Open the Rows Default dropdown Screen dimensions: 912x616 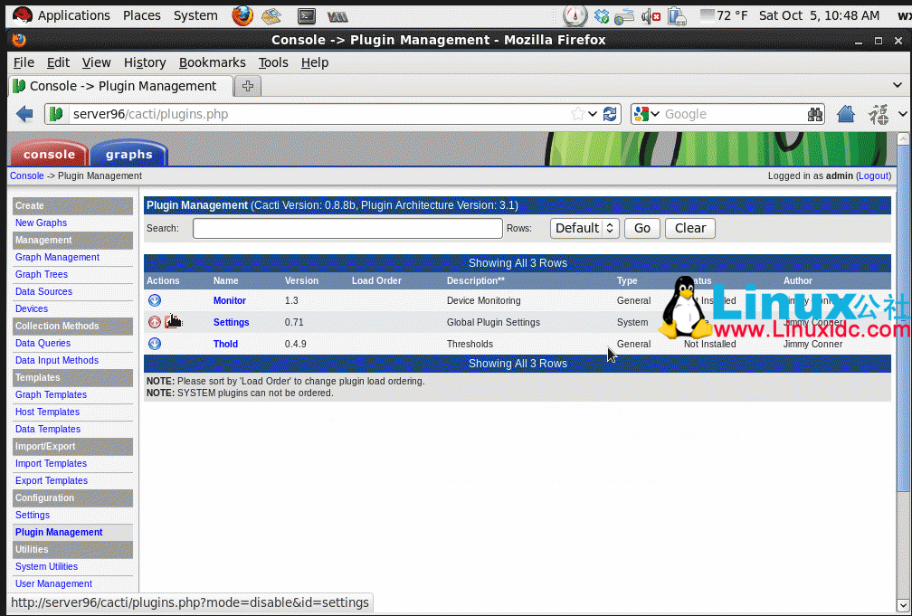(584, 228)
